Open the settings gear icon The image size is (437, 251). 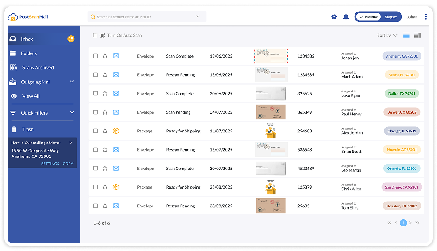pos(334,17)
